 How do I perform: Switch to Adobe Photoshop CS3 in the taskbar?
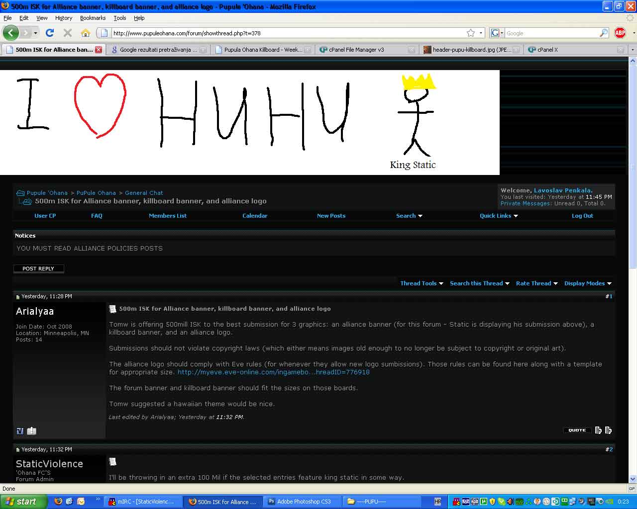coord(301,502)
